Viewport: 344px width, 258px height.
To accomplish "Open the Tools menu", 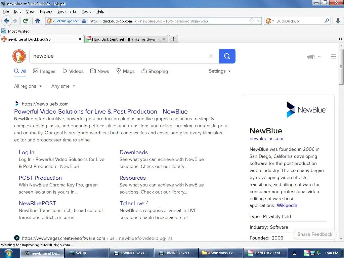I will click(86, 11).
